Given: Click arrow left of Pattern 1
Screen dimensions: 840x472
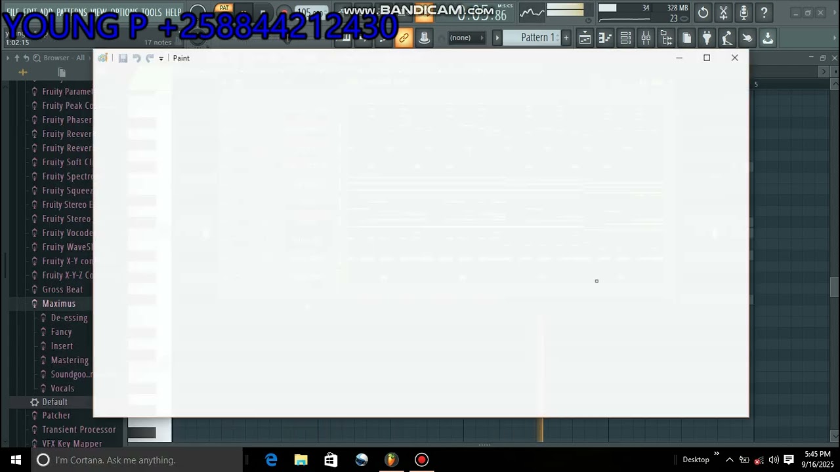Looking at the screenshot, I should pos(497,38).
